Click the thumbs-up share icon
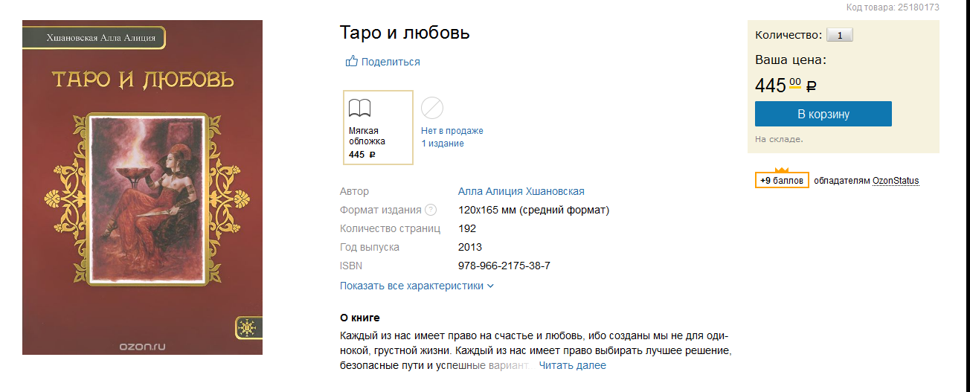The height and width of the screenshot is (392, 970). pyautogui.click(x=352, y=61)
